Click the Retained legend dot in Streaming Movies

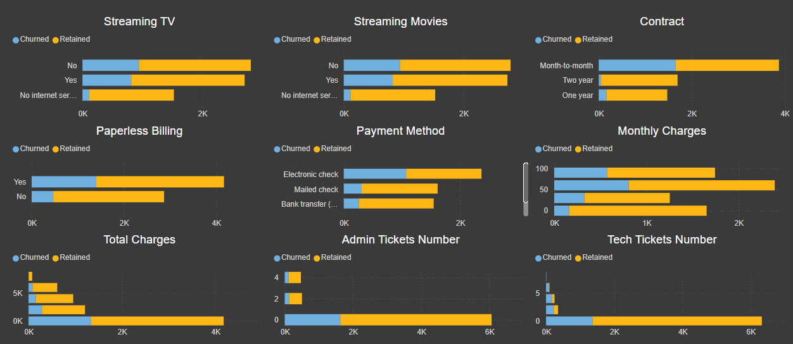coord(317,40)
